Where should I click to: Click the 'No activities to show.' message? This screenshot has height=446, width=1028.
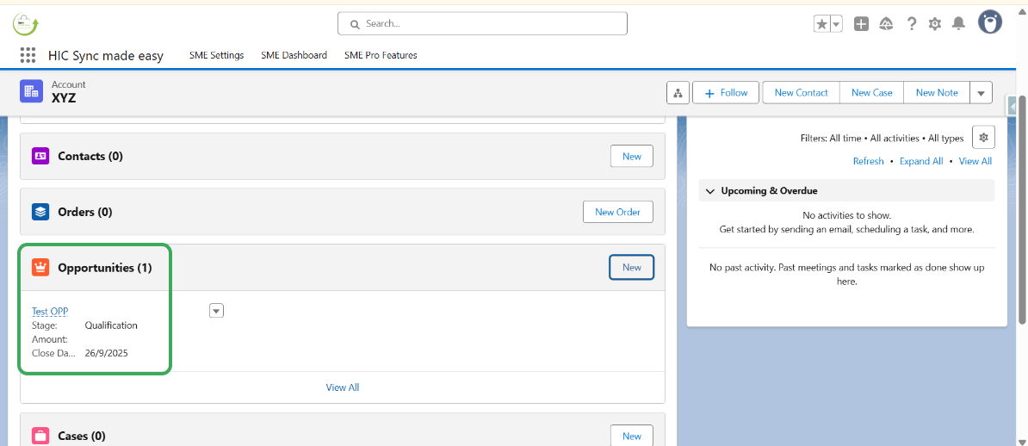click(x=846, y=215)
